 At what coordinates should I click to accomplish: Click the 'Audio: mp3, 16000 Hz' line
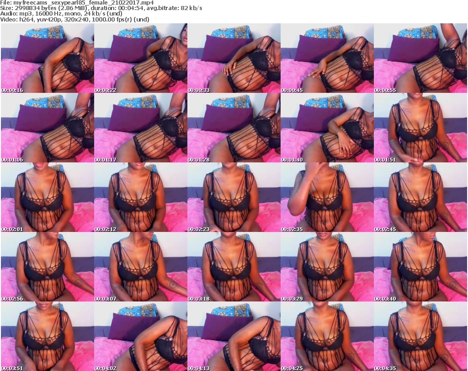point(61,14)
